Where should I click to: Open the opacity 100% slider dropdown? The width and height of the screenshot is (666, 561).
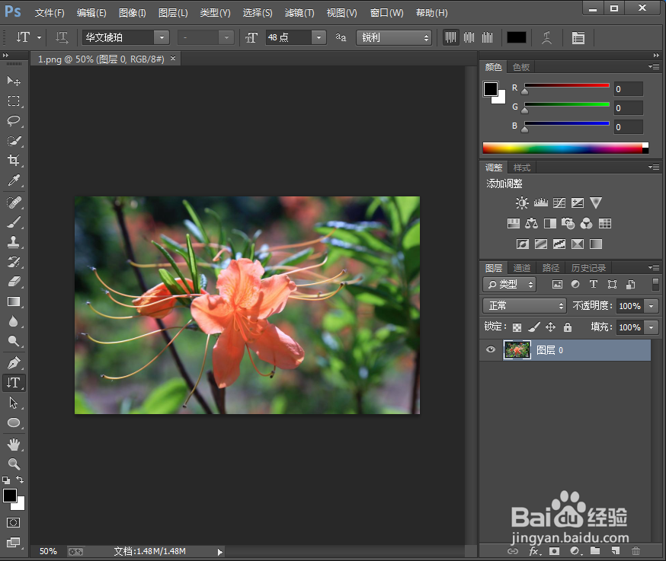click(651, 305)
